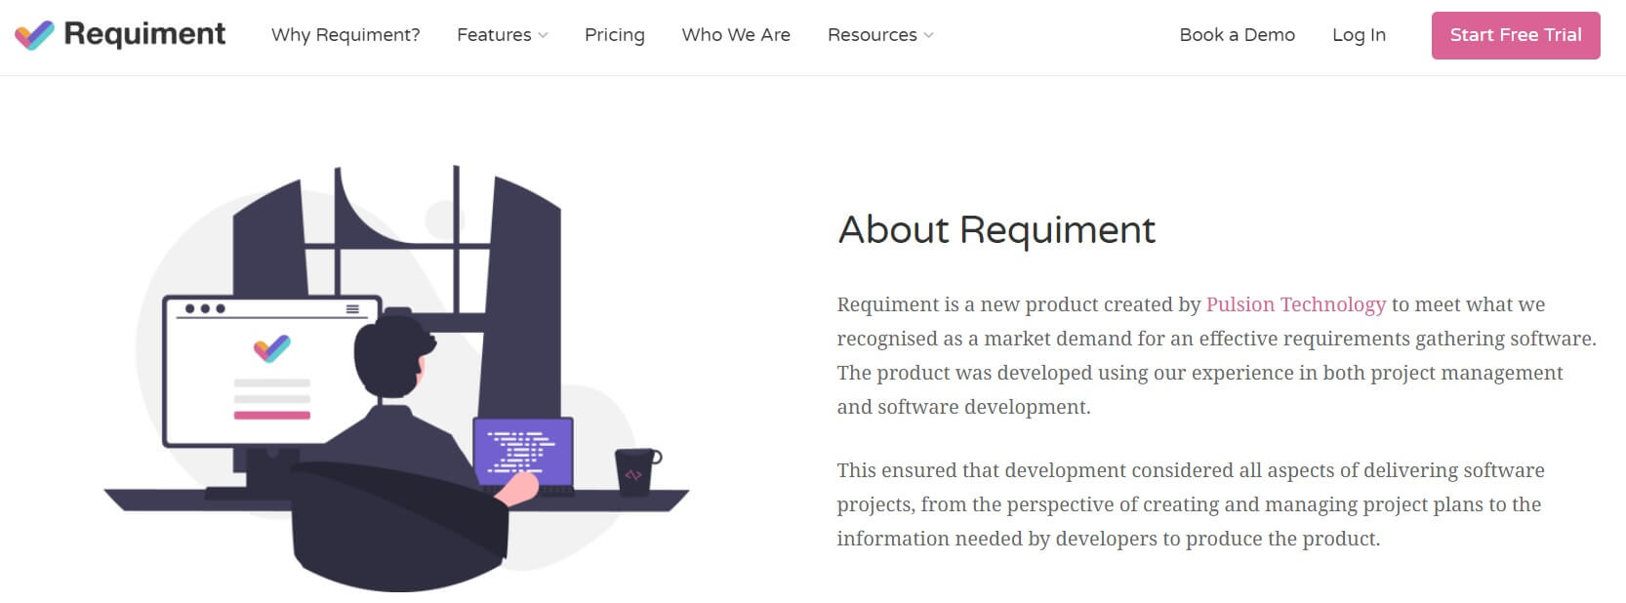Expand the Features dropdown chevron
Image resolution: width=1626 pixels, height=603 pixels.
tap(543, 35)
